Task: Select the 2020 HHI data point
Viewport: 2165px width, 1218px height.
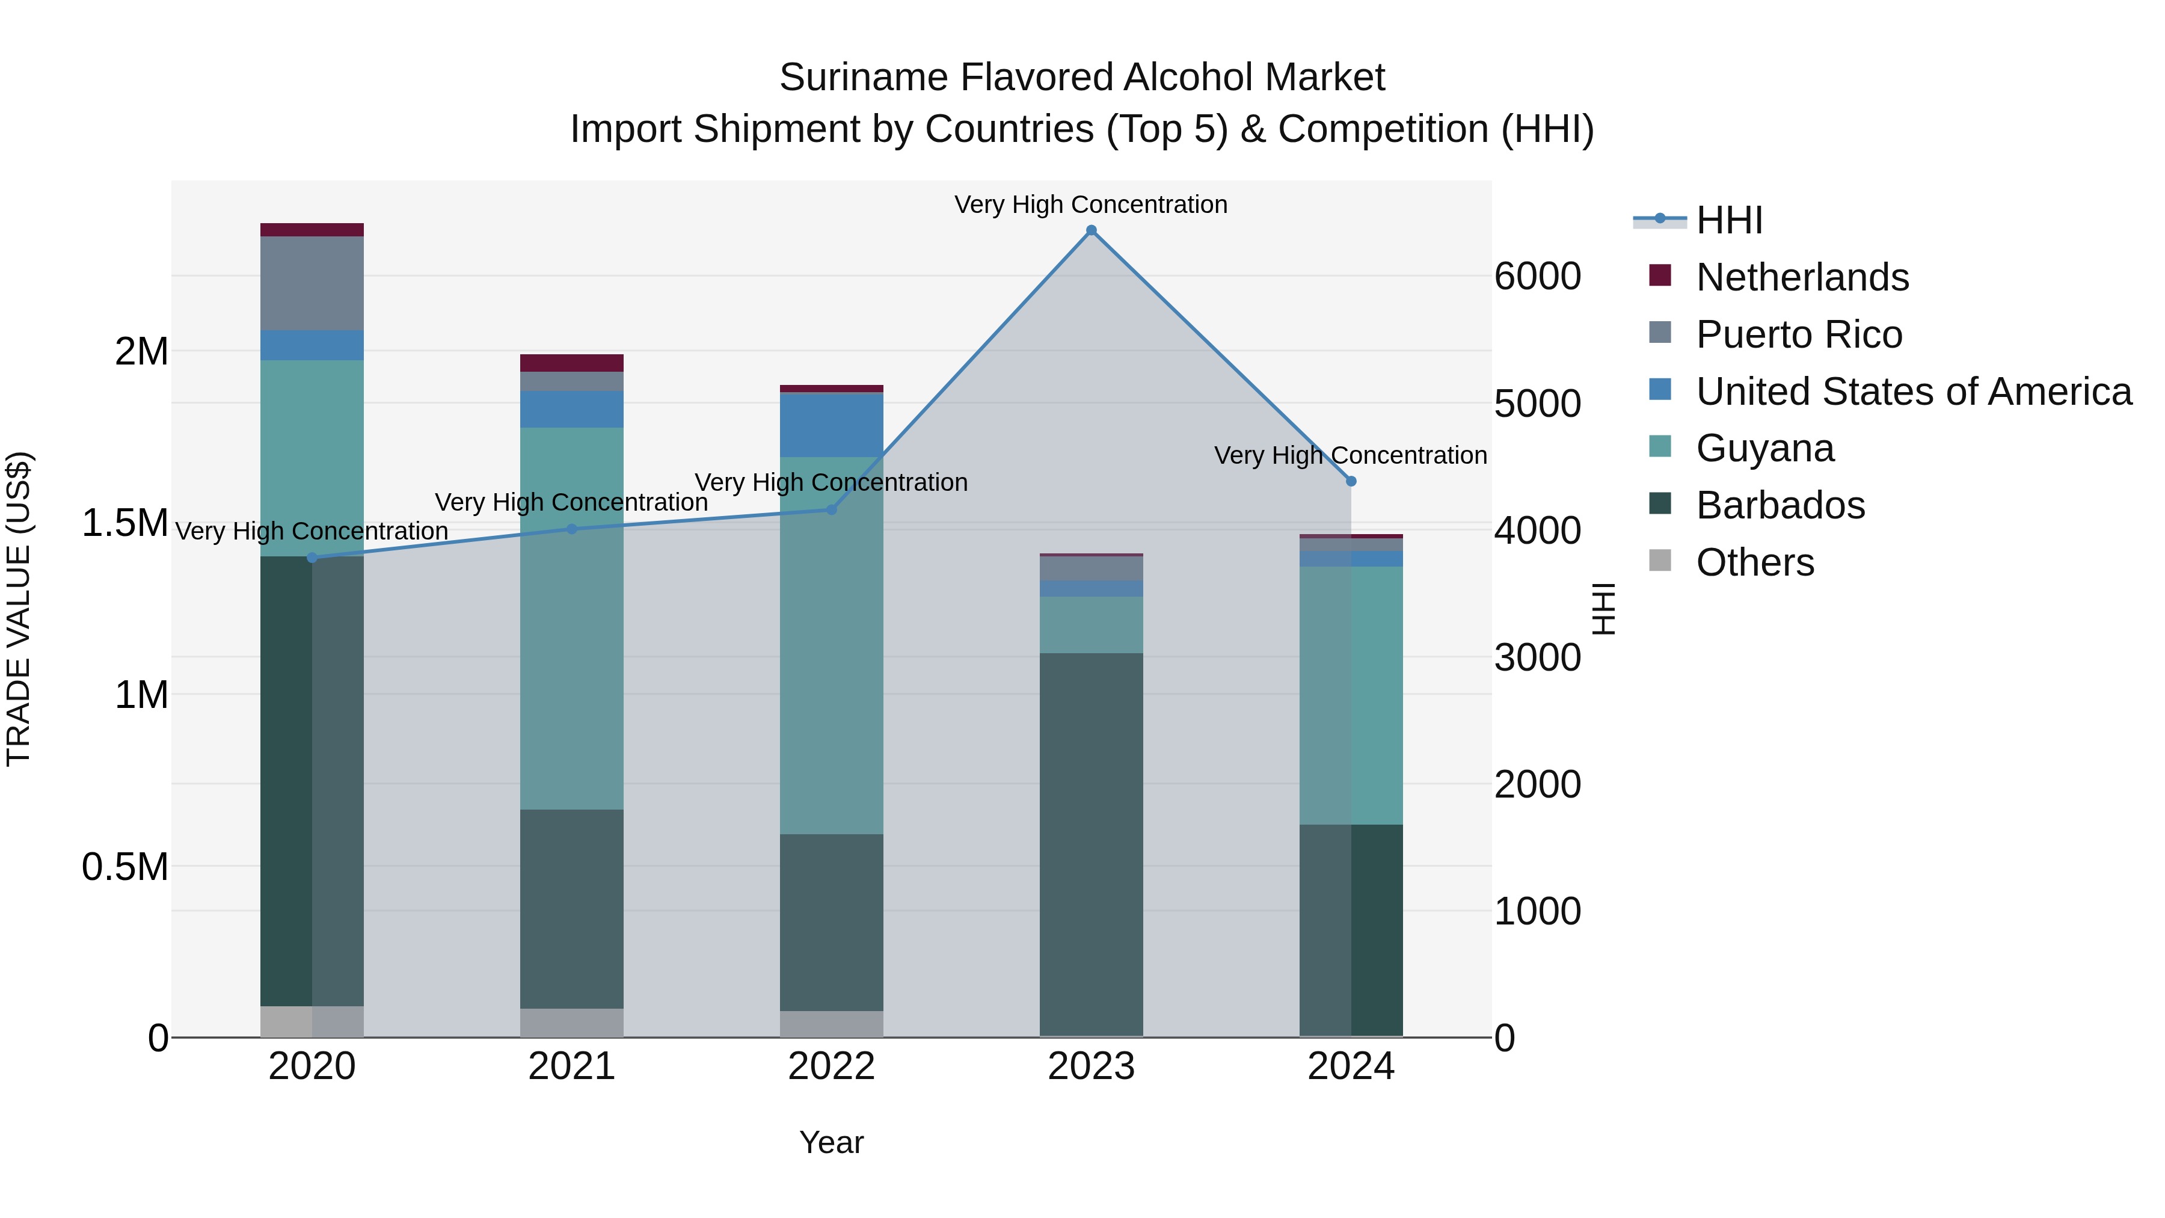Action: [x=312, y=558]
